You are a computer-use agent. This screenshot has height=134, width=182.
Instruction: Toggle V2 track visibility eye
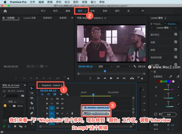(x=62, y=104)
